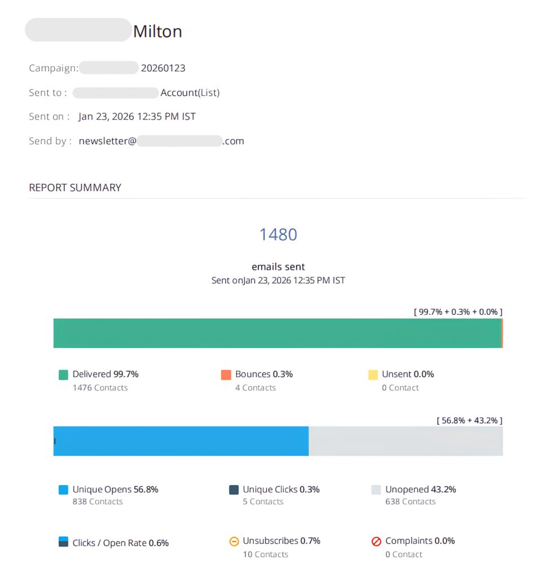Viewport: 554px width, 581px height.
Task: Click the red Complaints prohibited icon
Action: coord(376,542)
